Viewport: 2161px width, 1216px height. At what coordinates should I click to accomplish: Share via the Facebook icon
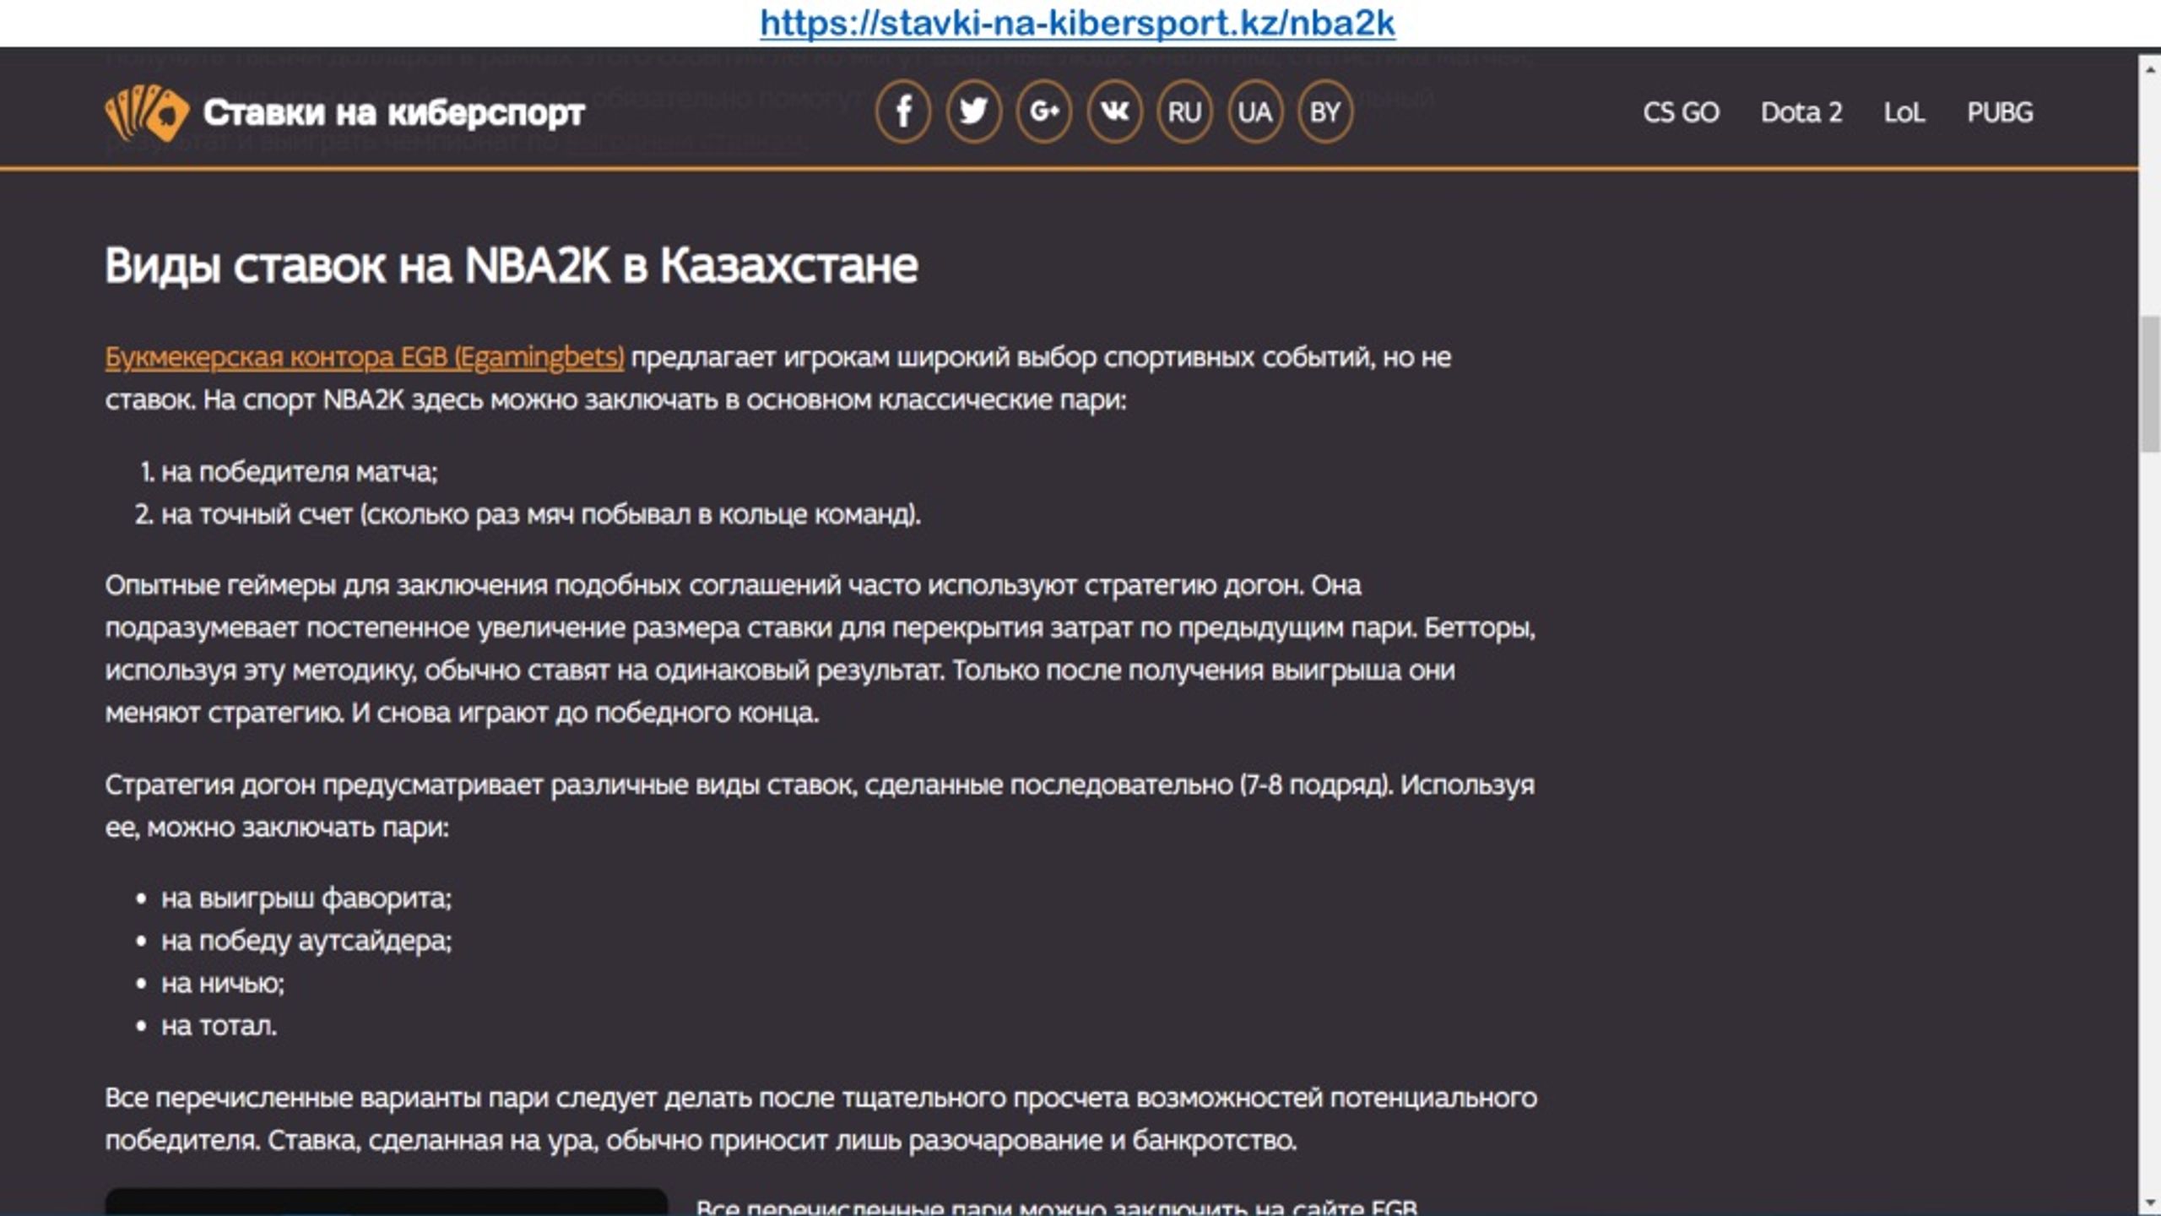(902, 111)
